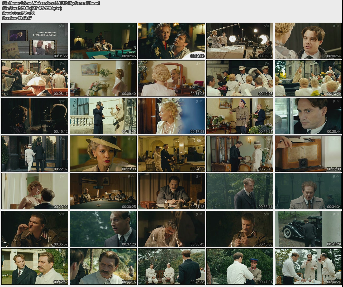Image resolution: width=343 pixels, height=287 pixels.
Task: Open the thumbnail timestamped 00:01:22
Action: 35,41
